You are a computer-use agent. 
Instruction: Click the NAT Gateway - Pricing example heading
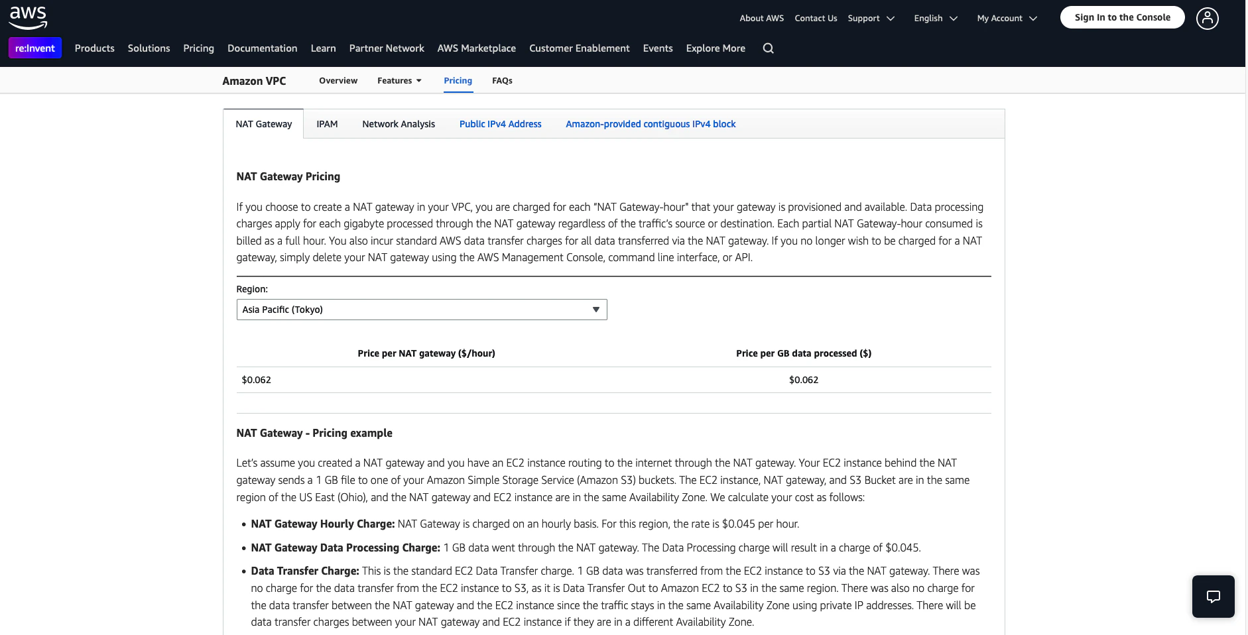point(314,433)
